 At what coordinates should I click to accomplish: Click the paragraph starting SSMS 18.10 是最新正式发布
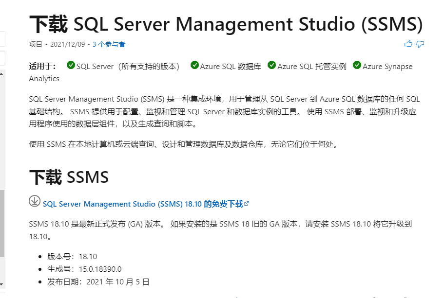[x=220, y=230]
